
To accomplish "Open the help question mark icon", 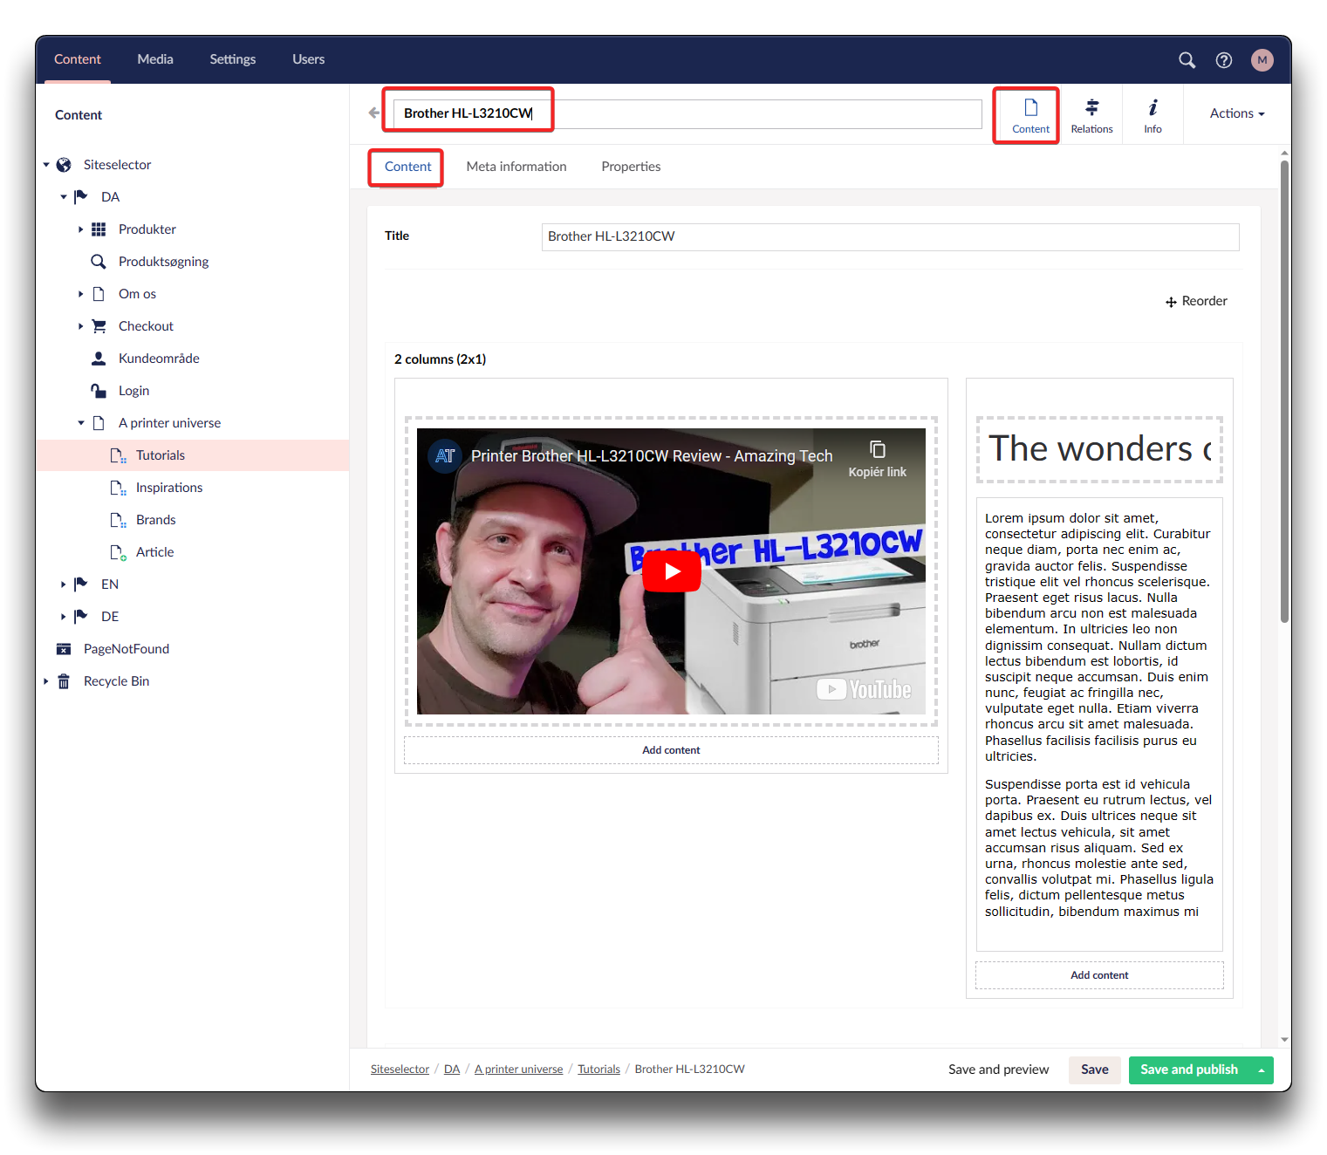I will tap(1224, 59).
